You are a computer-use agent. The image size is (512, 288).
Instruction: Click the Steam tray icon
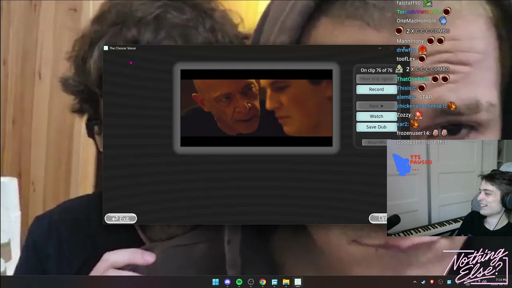pos(423,282)
